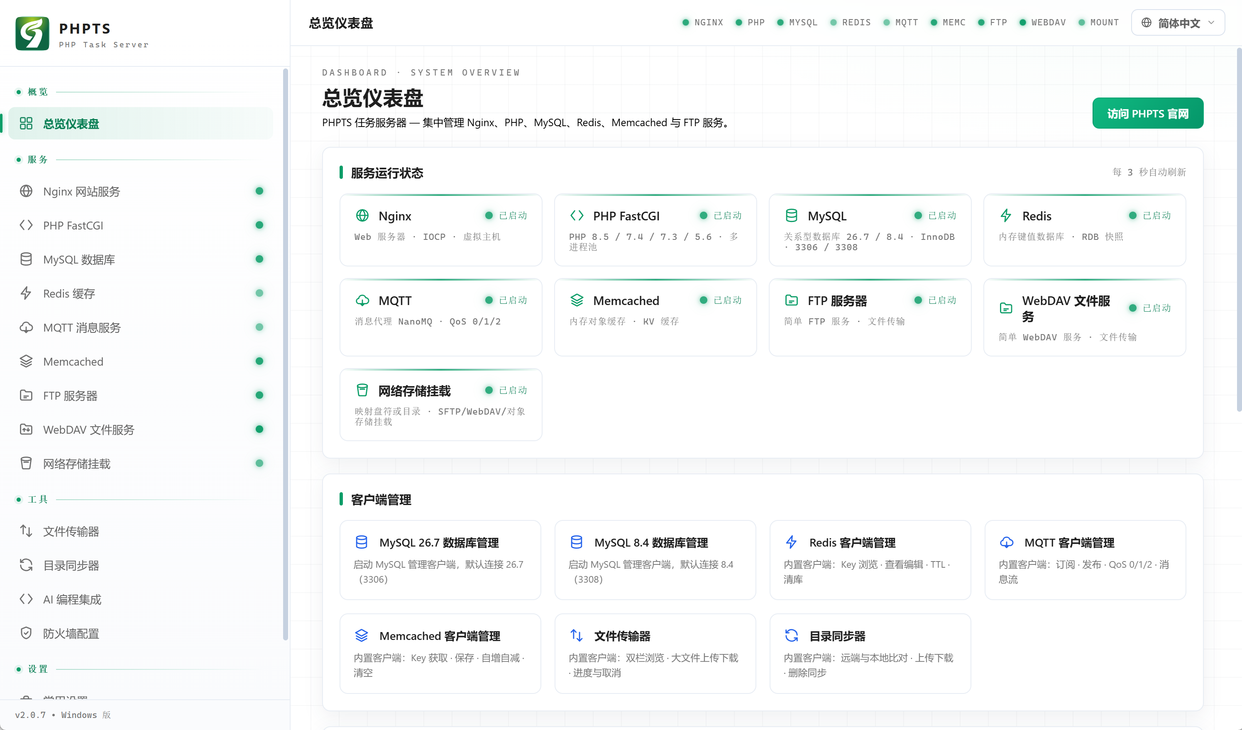Click the sidebar vertical scrollbar
The width and height of the screenshot is (1242, 730).
click(285, 355)
